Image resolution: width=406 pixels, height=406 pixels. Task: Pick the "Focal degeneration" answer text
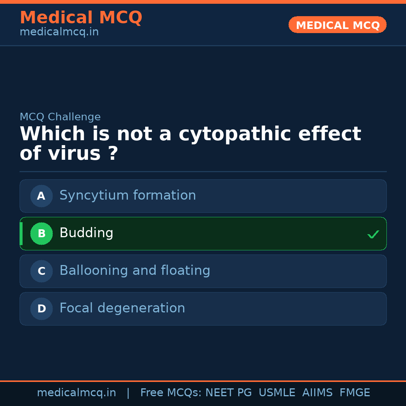point(122,308)
